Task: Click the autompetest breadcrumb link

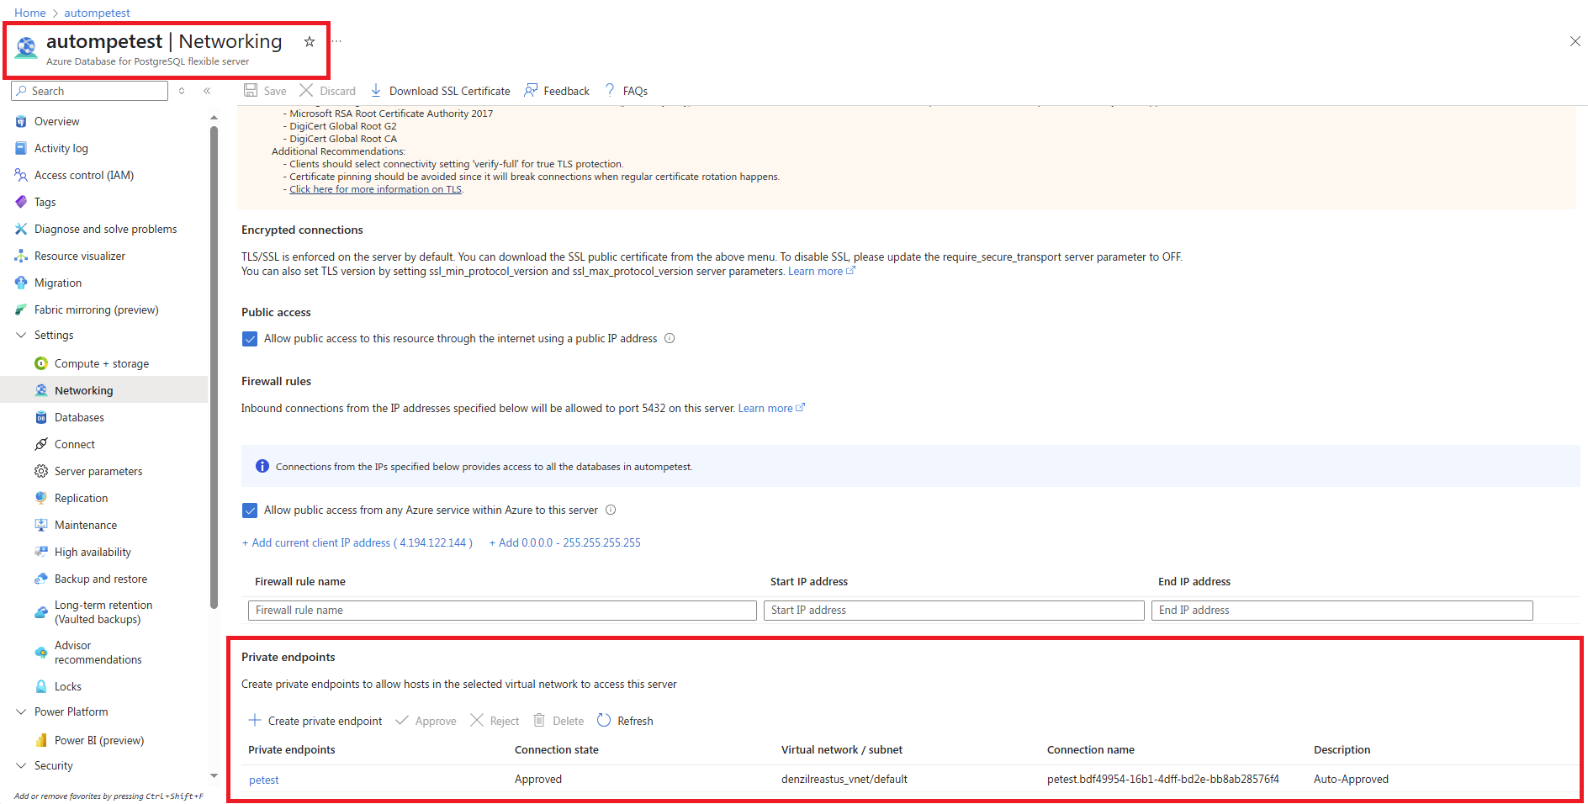Action: (98, 13)
